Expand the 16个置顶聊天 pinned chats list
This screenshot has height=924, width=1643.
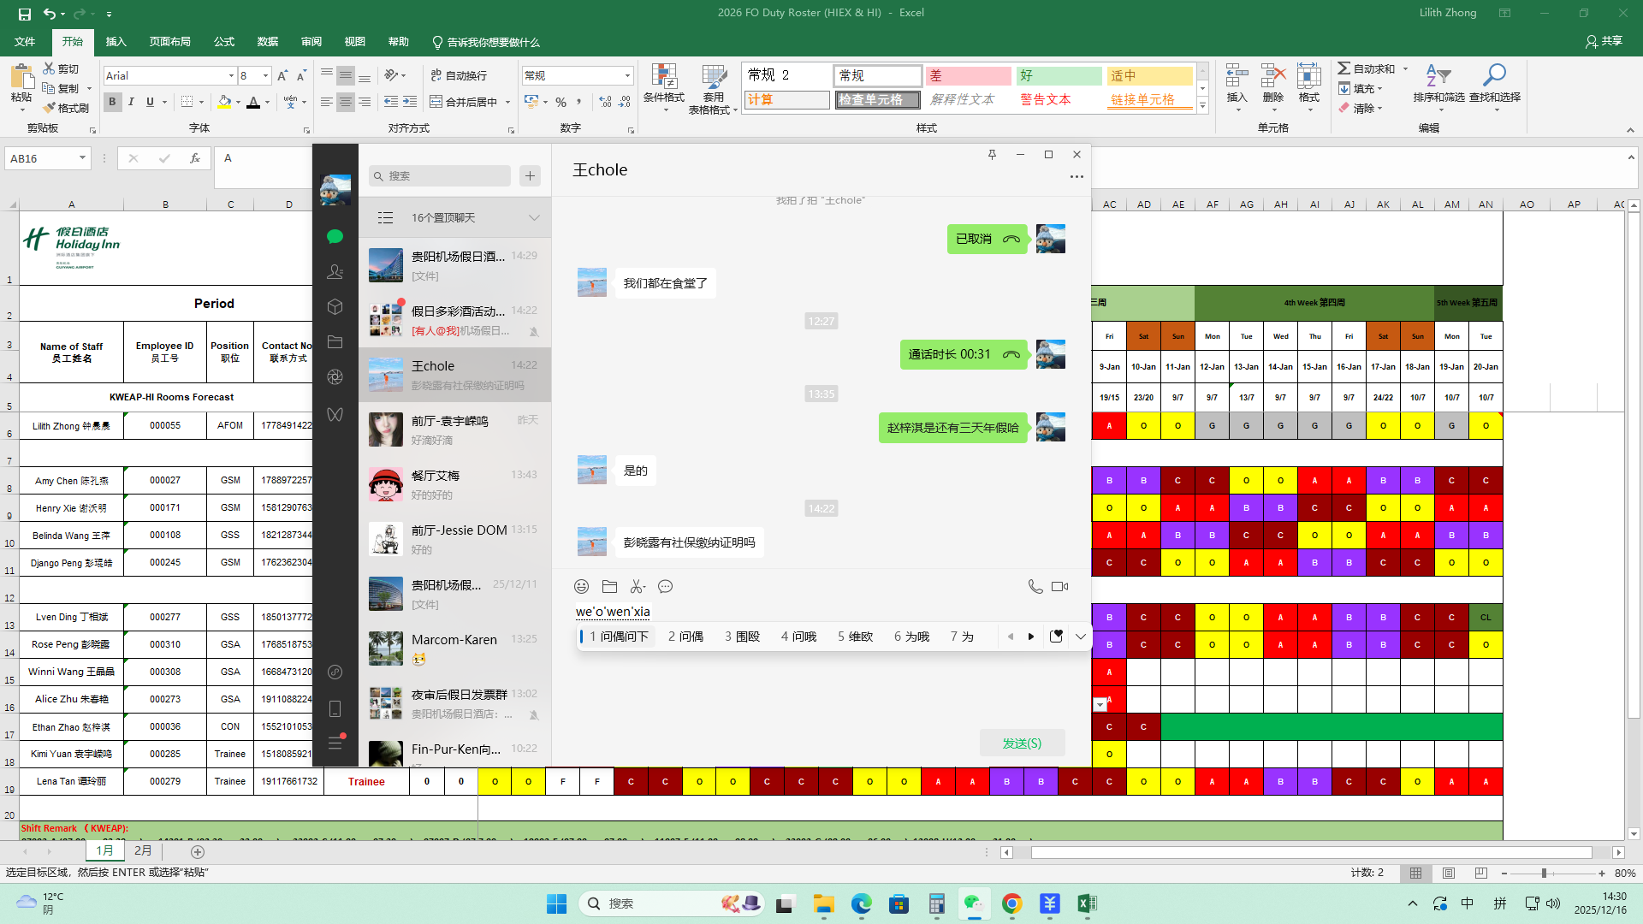pyautogui.click(x=534, y=218)
